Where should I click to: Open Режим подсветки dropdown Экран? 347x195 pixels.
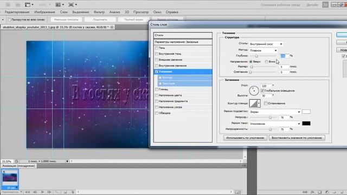coord(275,112)
